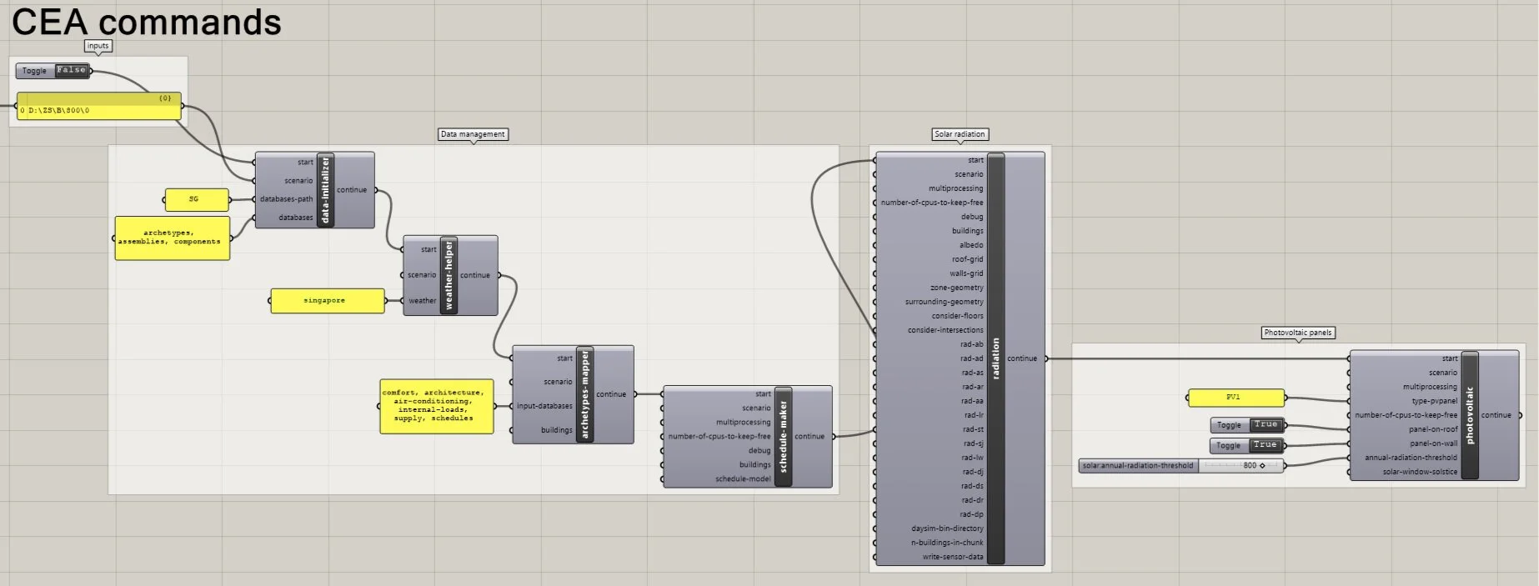Click the rad-dj input
Image resolution: width=1539 pixels, height=586 pixels.
click(x=973, y=472)
